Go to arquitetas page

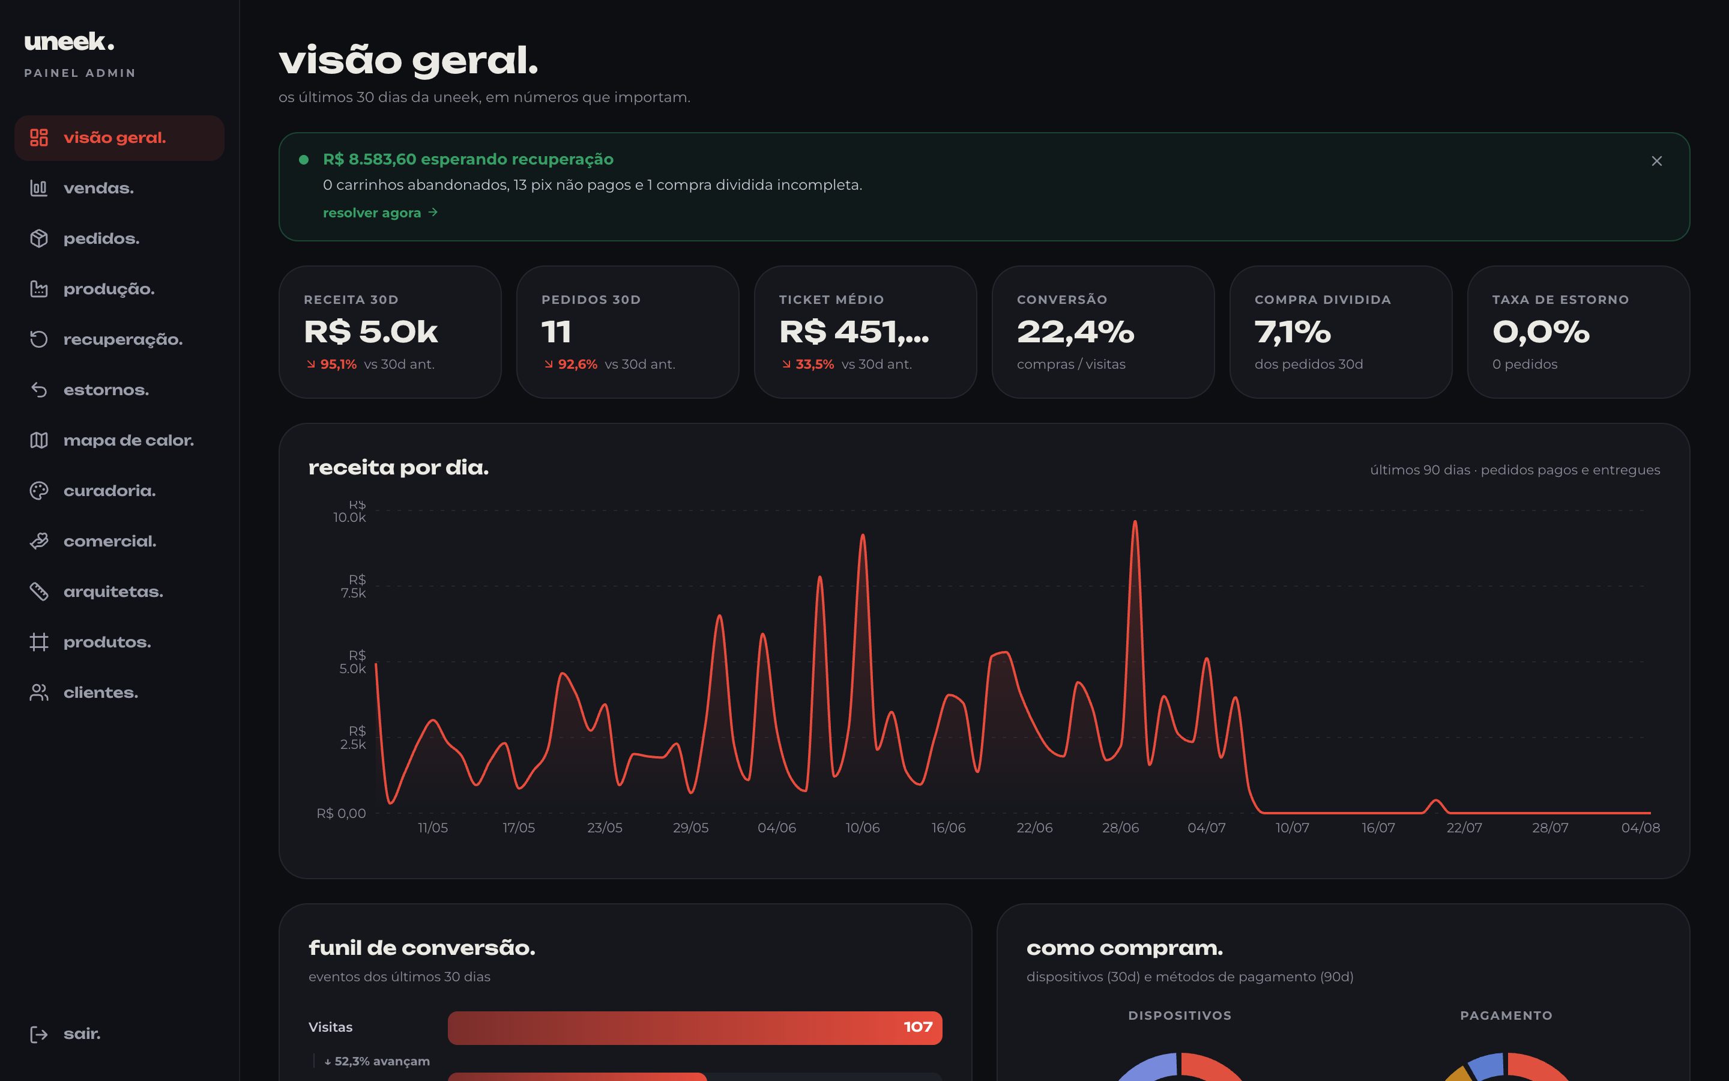click(119, 592)
